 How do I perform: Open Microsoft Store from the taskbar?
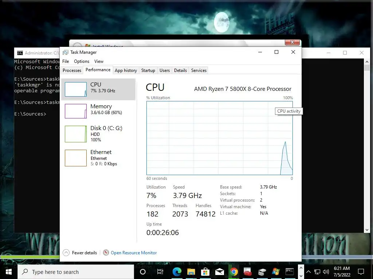(x=205, y=272)
